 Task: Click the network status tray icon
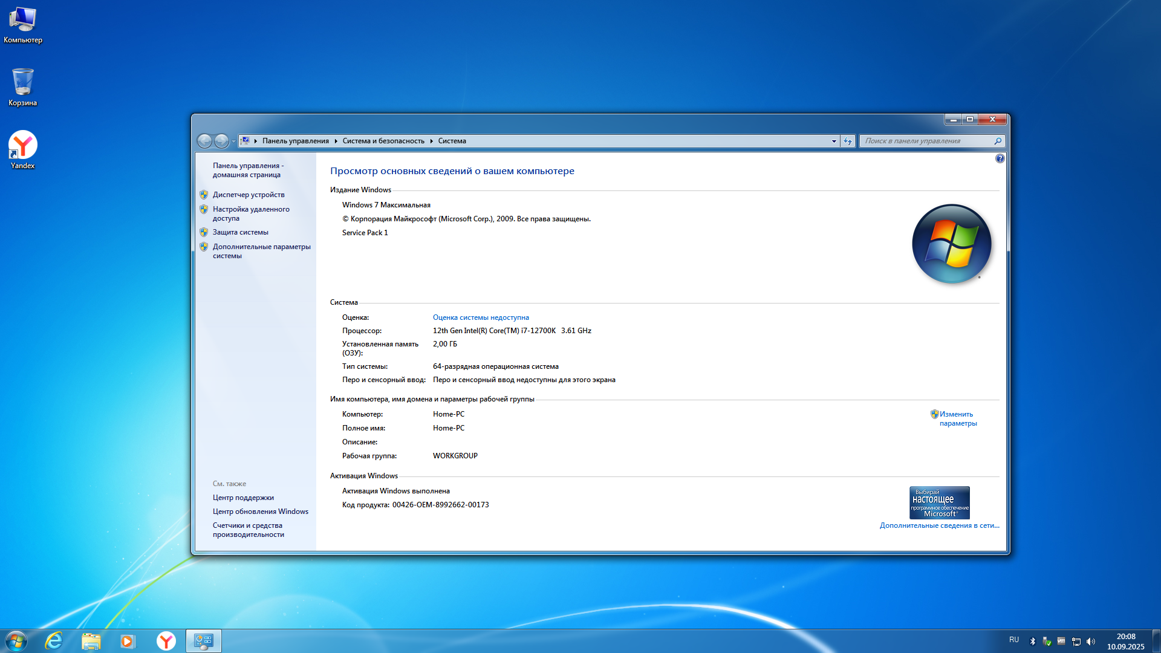tap(1076, 641)
